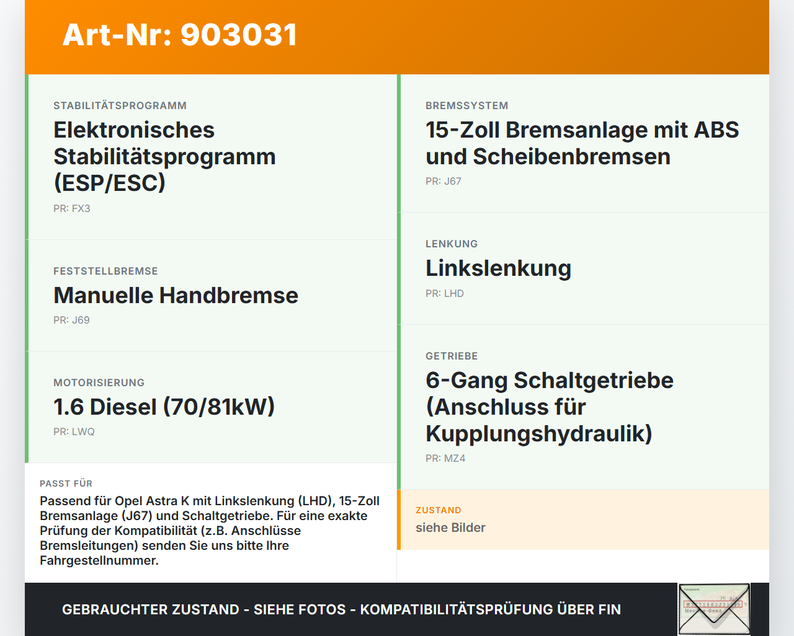Select the Zustand label
Viewport: 794px width, 636px height.
tap(438, 510)
